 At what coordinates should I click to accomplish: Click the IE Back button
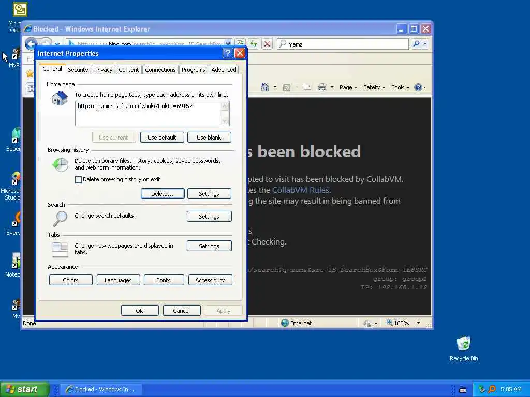tap(31, 44)
